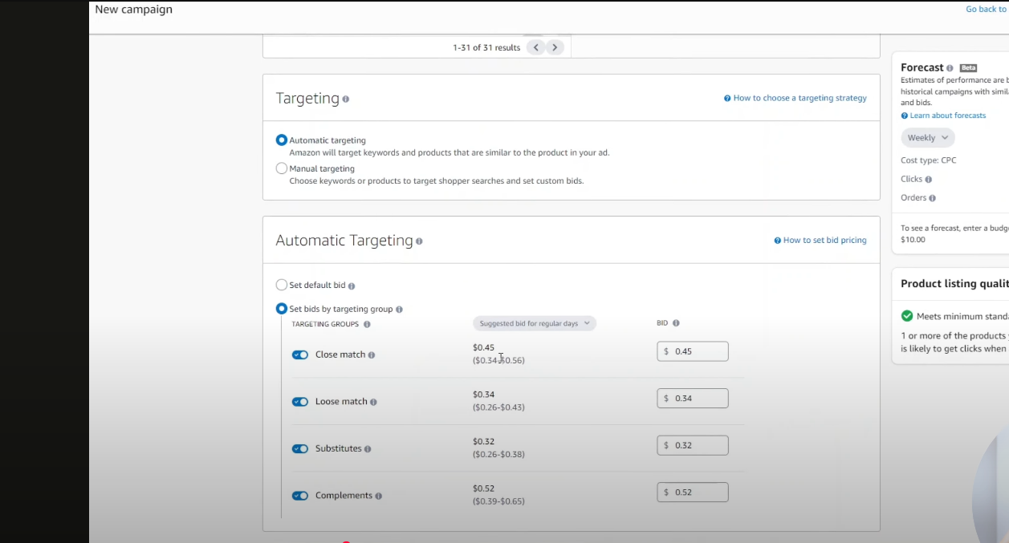The image size is (1009, 543).
Task: Click the info icon beside BID column header
Action: 675,322
